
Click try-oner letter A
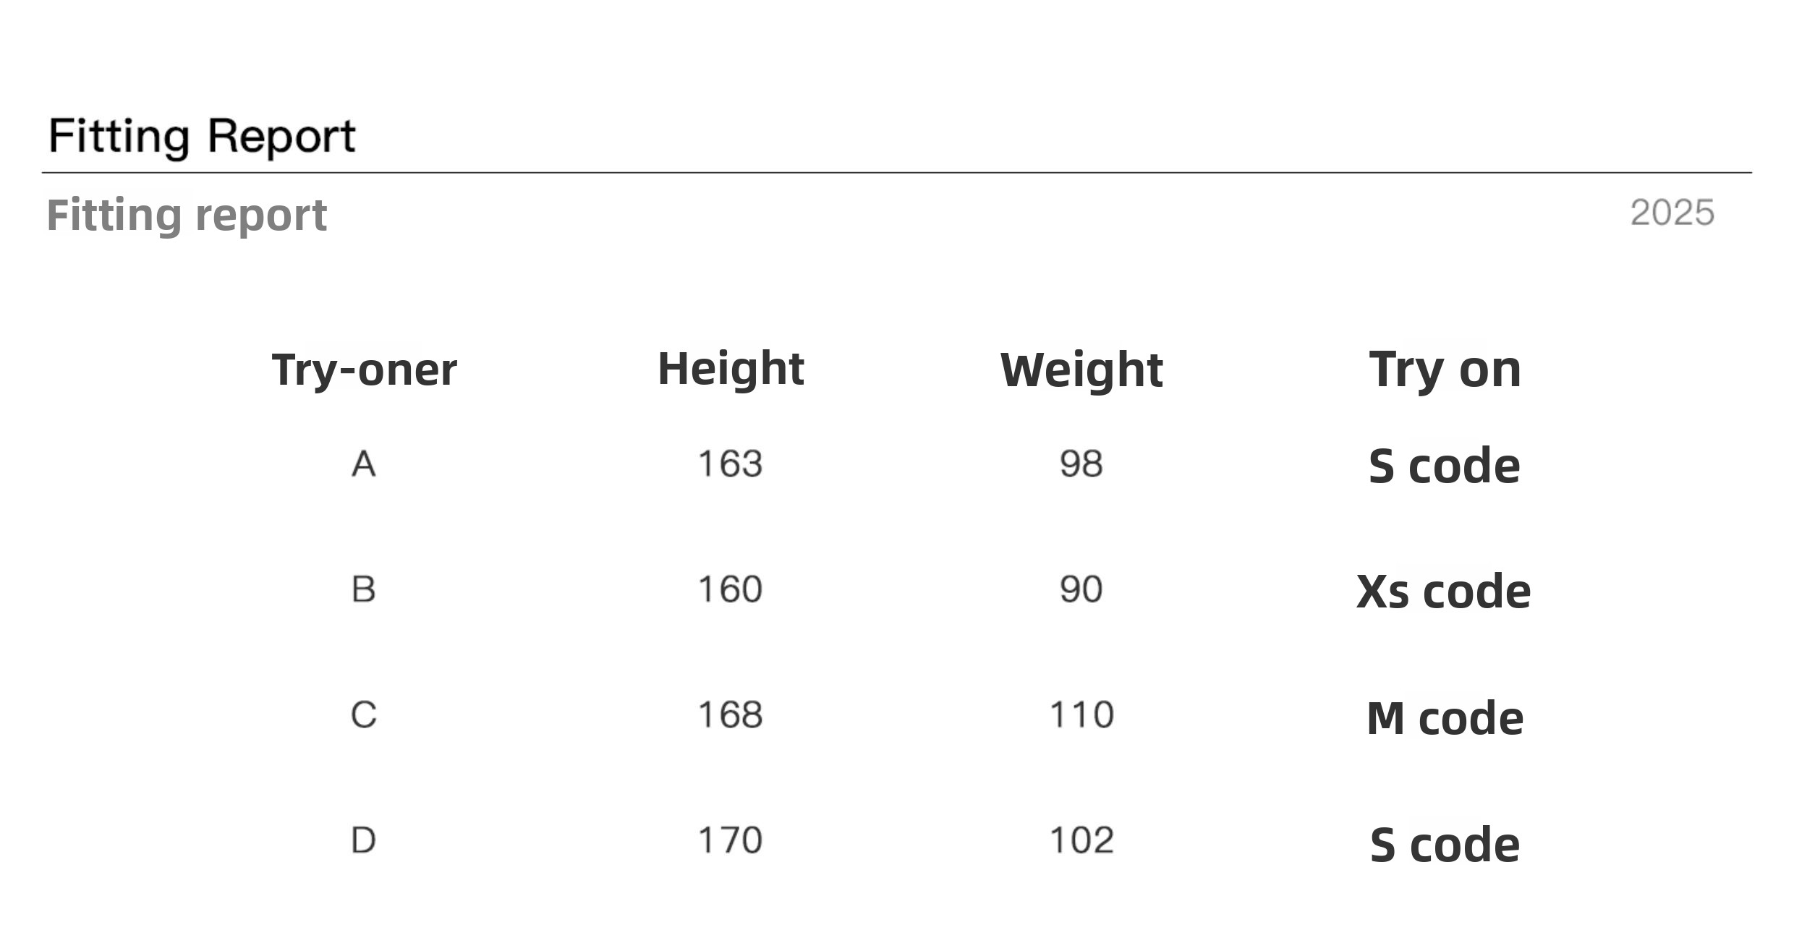[363, 464]
